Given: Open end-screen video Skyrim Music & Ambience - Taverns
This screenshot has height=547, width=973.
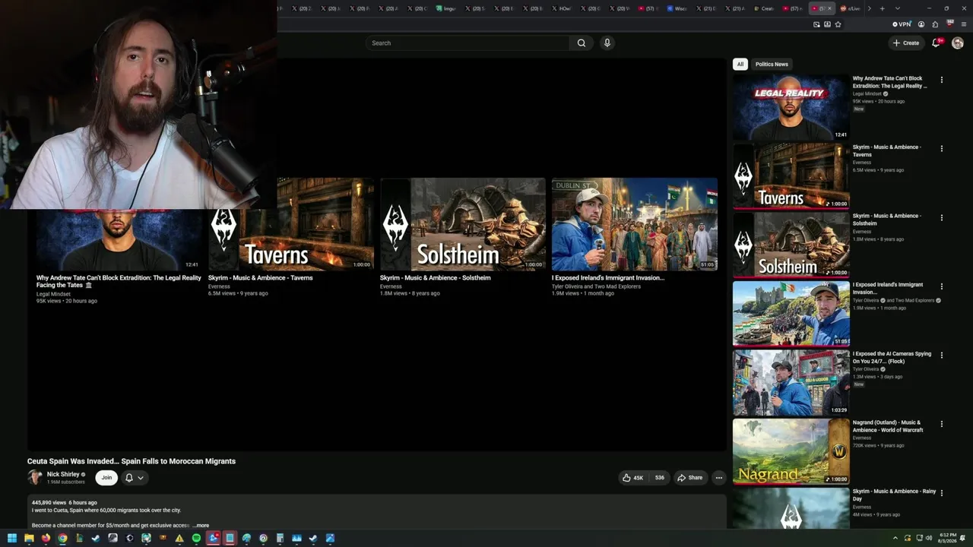Looking at the screenshot, I should [x=290, y=224].
